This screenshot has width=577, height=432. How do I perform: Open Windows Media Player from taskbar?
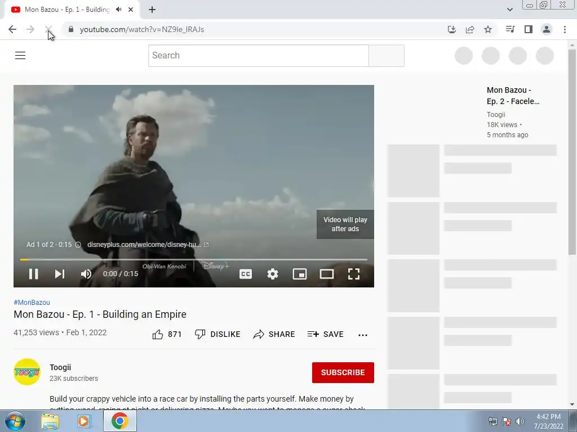click(84, 421)
